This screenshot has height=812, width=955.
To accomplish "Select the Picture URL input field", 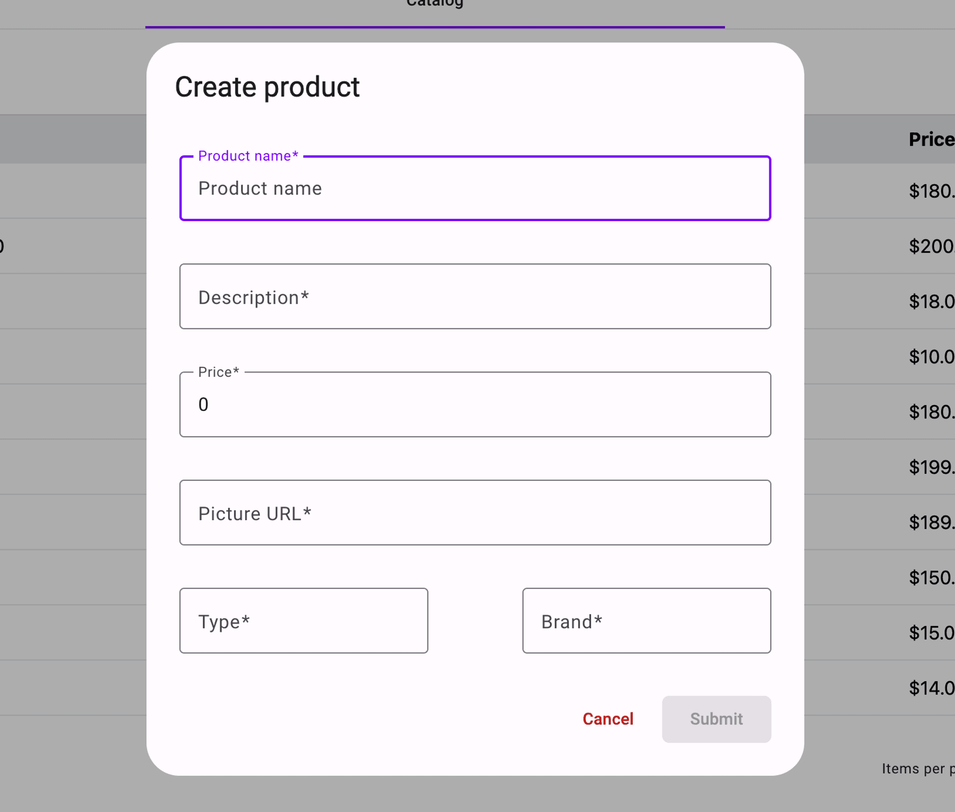I will click(x=475, y=513).
